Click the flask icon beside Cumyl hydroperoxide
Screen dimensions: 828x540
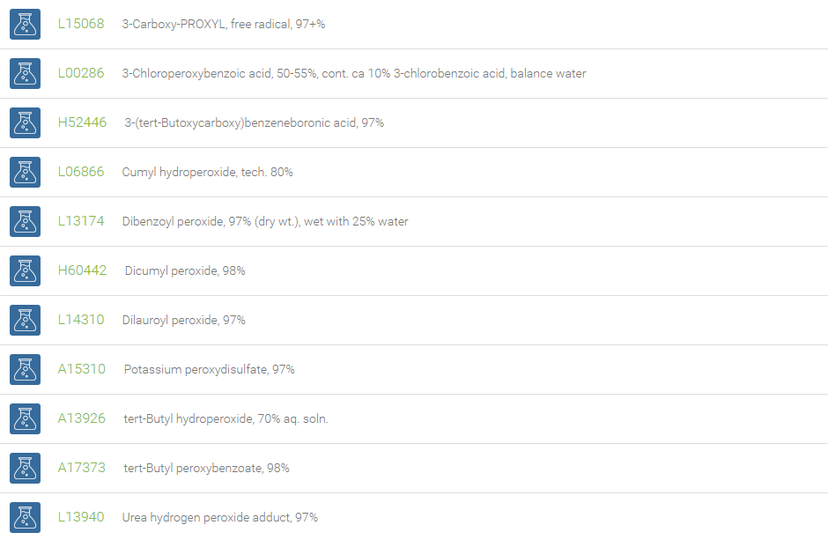pos(25,172)
